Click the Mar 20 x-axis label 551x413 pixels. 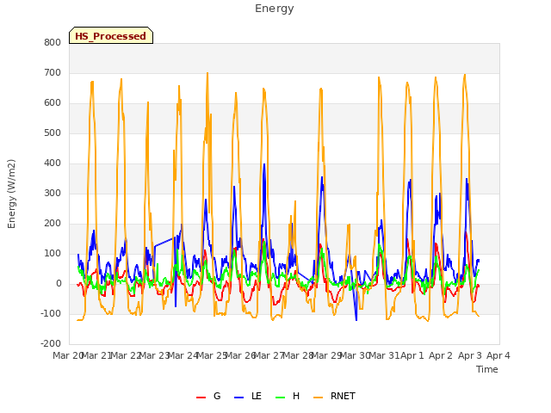point(68,355)
